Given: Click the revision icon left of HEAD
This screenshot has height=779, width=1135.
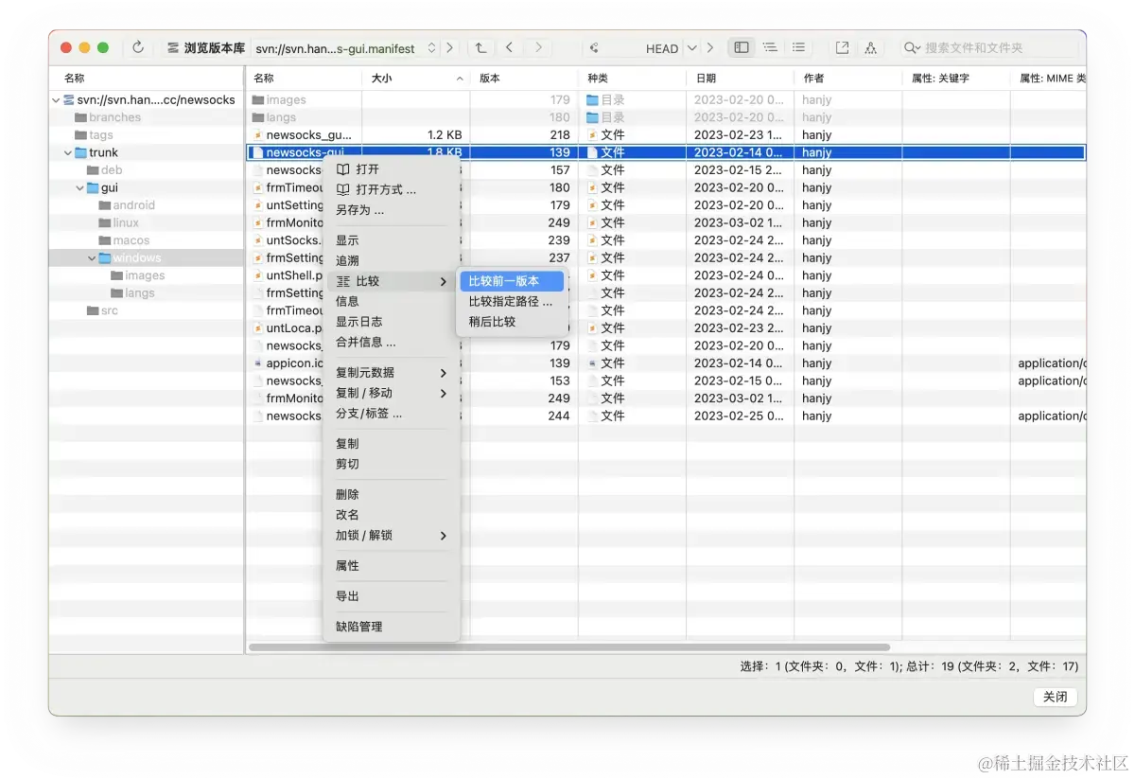Looking at the screenshot, I should coord(595,48).
